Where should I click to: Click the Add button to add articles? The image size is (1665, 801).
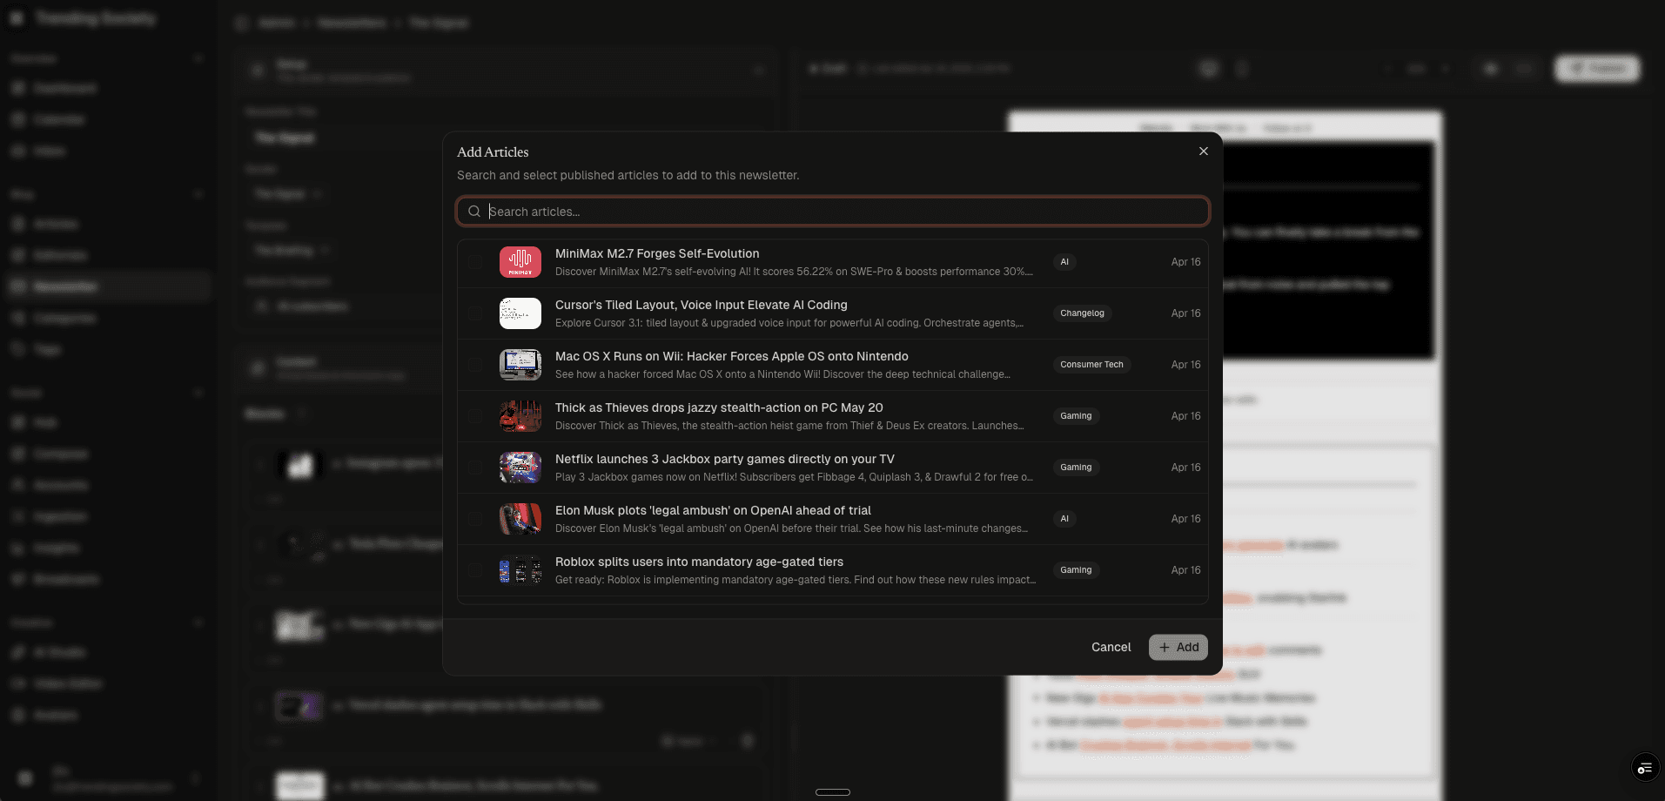[x=1178, y=647]
